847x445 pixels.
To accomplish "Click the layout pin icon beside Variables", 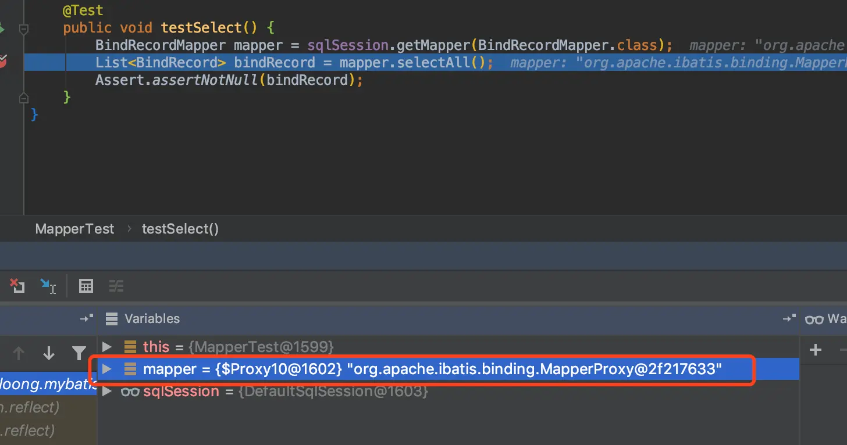I will coord(87,318).
